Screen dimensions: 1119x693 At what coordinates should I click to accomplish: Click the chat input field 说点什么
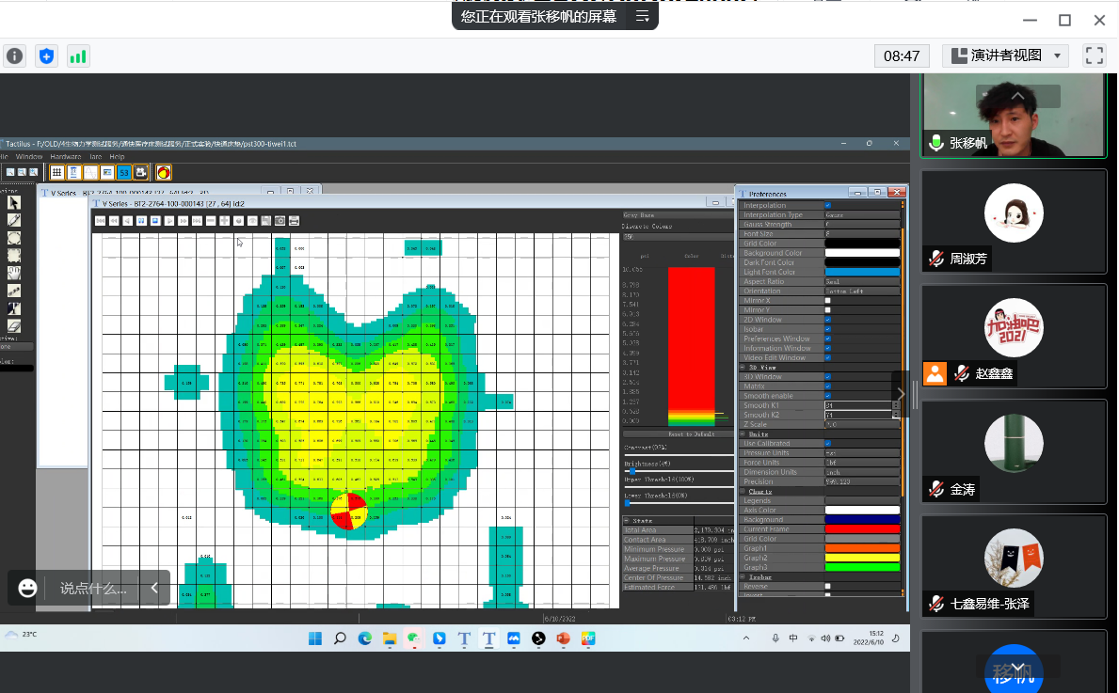(x=93, y=589)
